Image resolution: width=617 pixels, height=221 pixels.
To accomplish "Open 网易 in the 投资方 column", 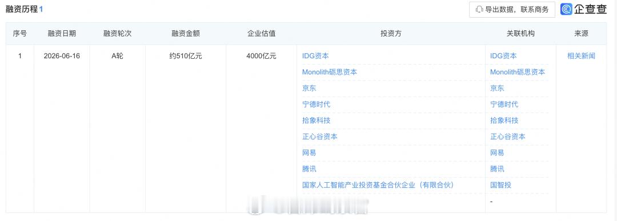I will pos(309,152).
